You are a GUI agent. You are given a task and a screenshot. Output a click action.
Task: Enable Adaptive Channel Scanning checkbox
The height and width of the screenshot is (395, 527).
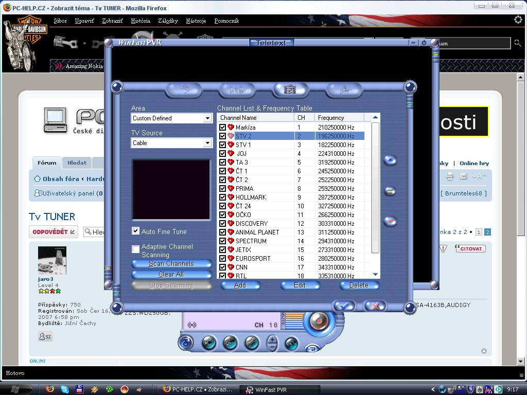pyautogui.click(x=135, y=249)
